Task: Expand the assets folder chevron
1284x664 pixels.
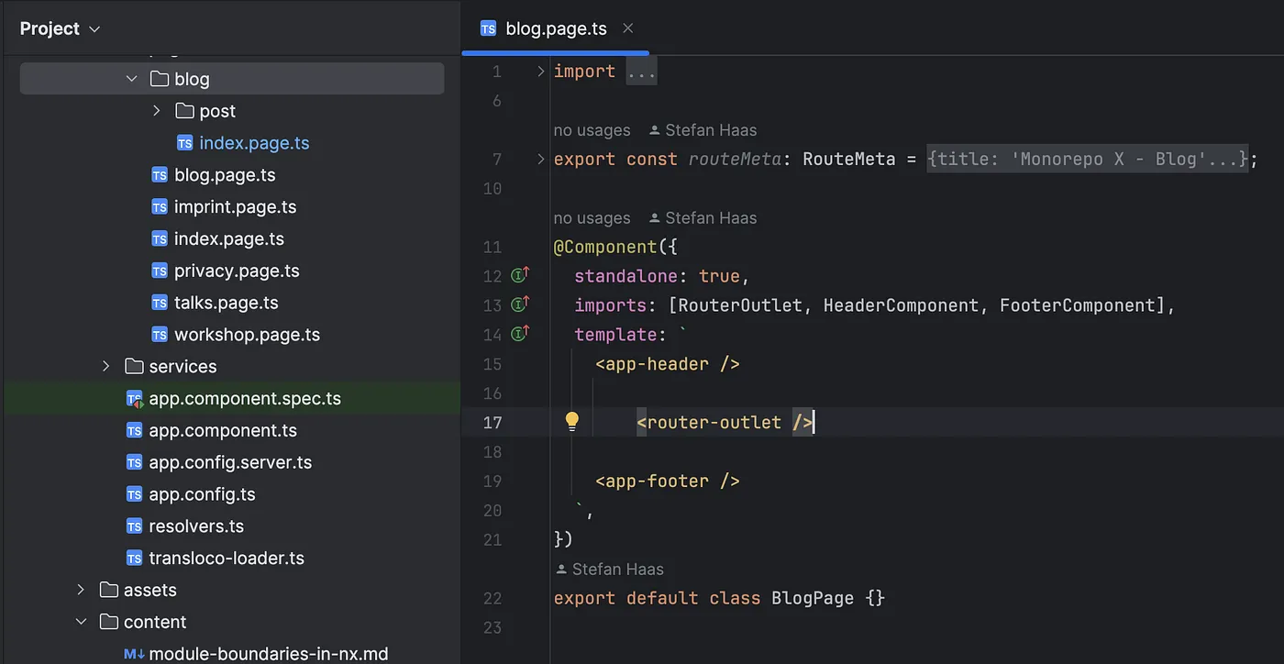Action: pyautogui.click(x=81, y=590)
